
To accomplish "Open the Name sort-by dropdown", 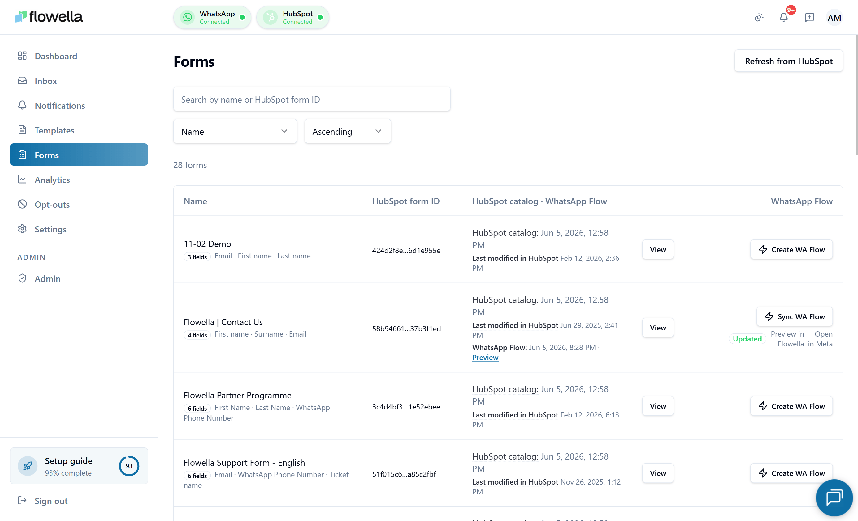I will tap(235, 131).
